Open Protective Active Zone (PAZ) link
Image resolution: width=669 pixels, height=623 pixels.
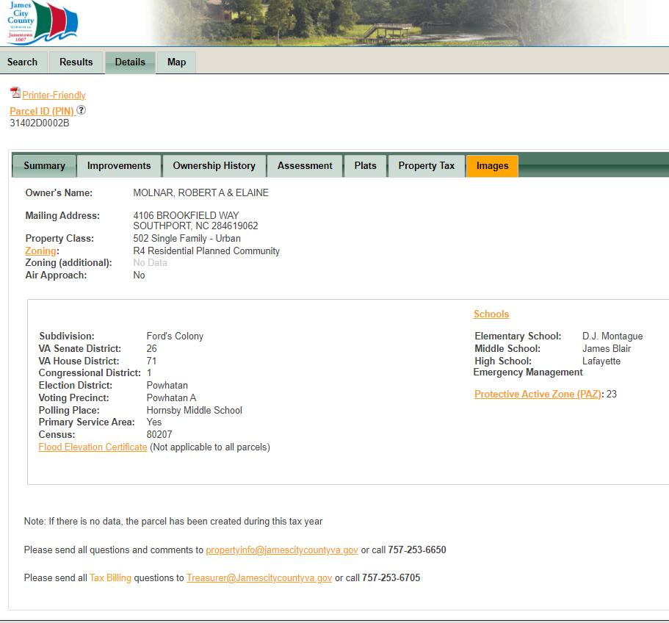(538, 394)
